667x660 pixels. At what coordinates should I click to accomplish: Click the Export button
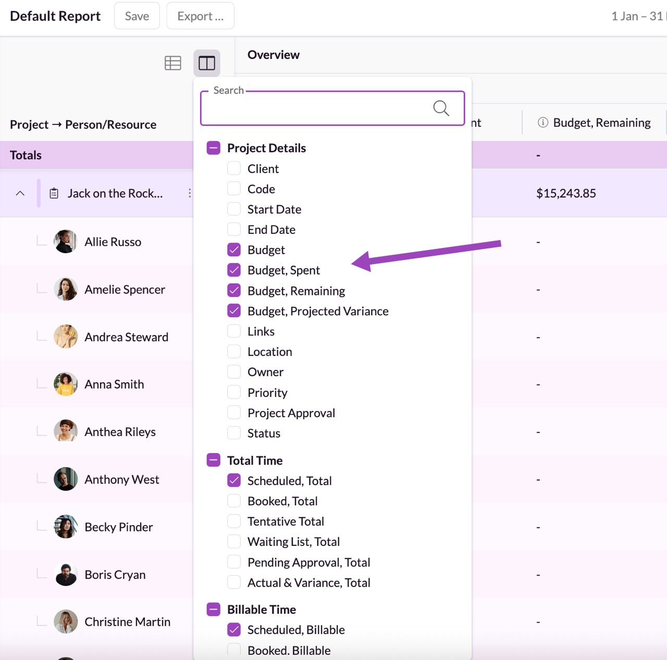pos(200,16)
